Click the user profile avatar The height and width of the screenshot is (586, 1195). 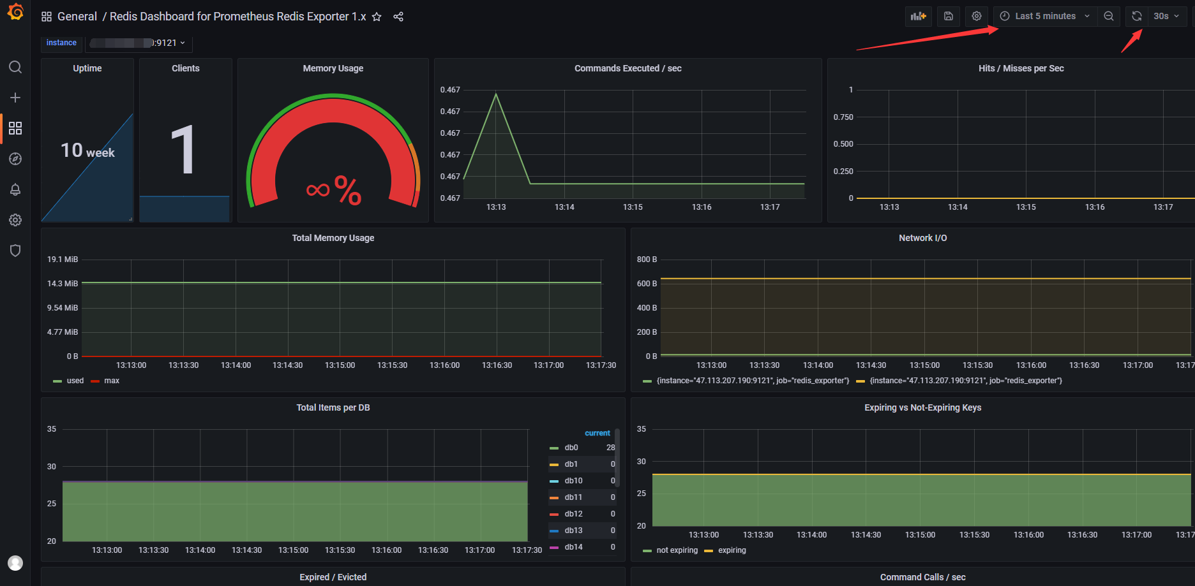tap(15, 563)
